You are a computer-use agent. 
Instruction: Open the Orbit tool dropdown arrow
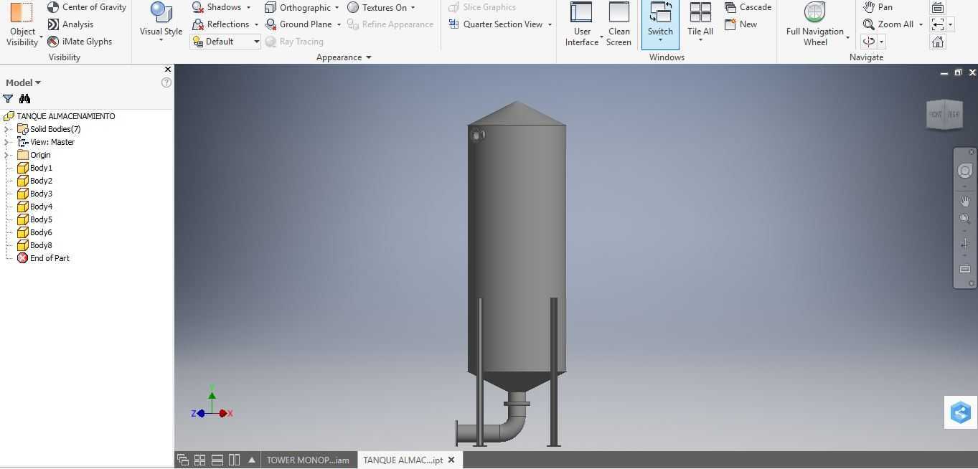click(x=882, y=42)
